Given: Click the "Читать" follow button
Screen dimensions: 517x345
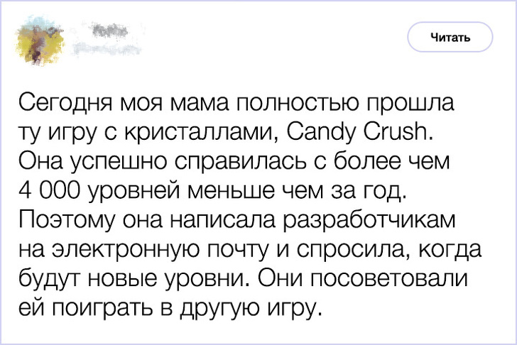Looking at the screenshot, I should tap(450, 38).
